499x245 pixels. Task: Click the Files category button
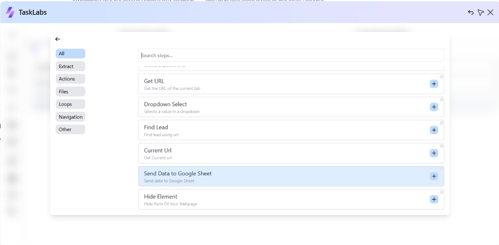[70, 91]
